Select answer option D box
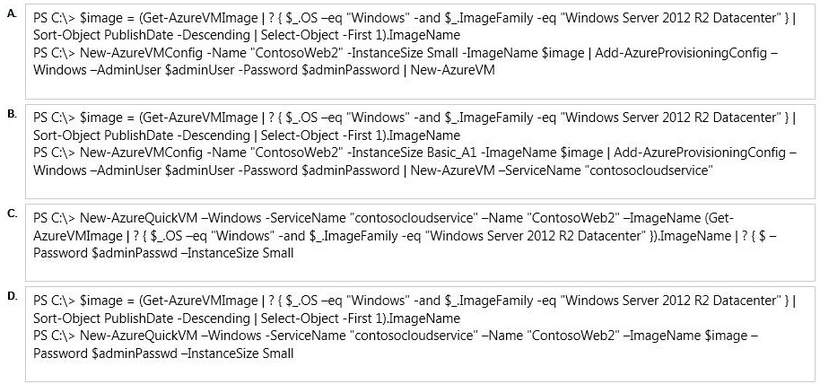Image resolution: width=820 pixels, height=384 pixels. [x=420, y=334]
